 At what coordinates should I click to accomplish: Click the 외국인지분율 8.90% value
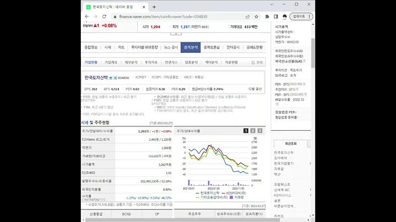pyautogui.click(x=167, y=190)
